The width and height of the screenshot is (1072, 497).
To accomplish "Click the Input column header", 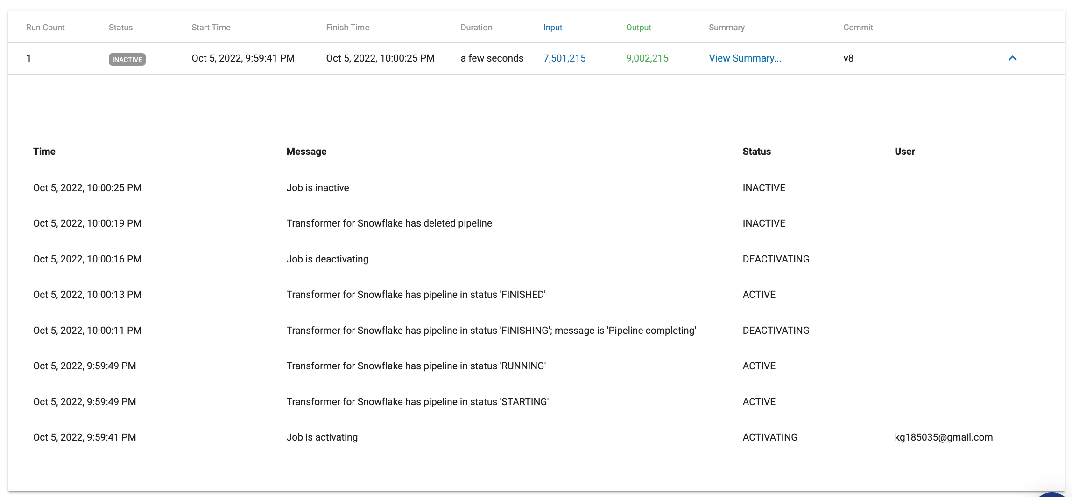I will coord(552,28).
